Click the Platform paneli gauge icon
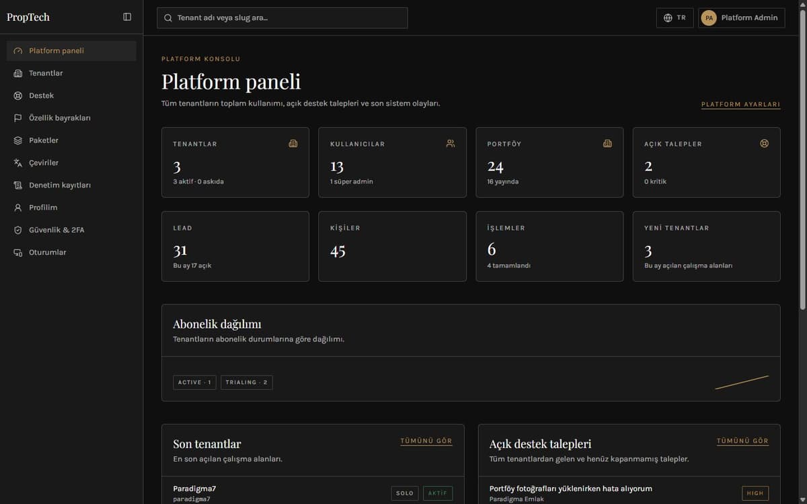The width and height of the screenshot is (807, 504). click(x=18, y=51)
